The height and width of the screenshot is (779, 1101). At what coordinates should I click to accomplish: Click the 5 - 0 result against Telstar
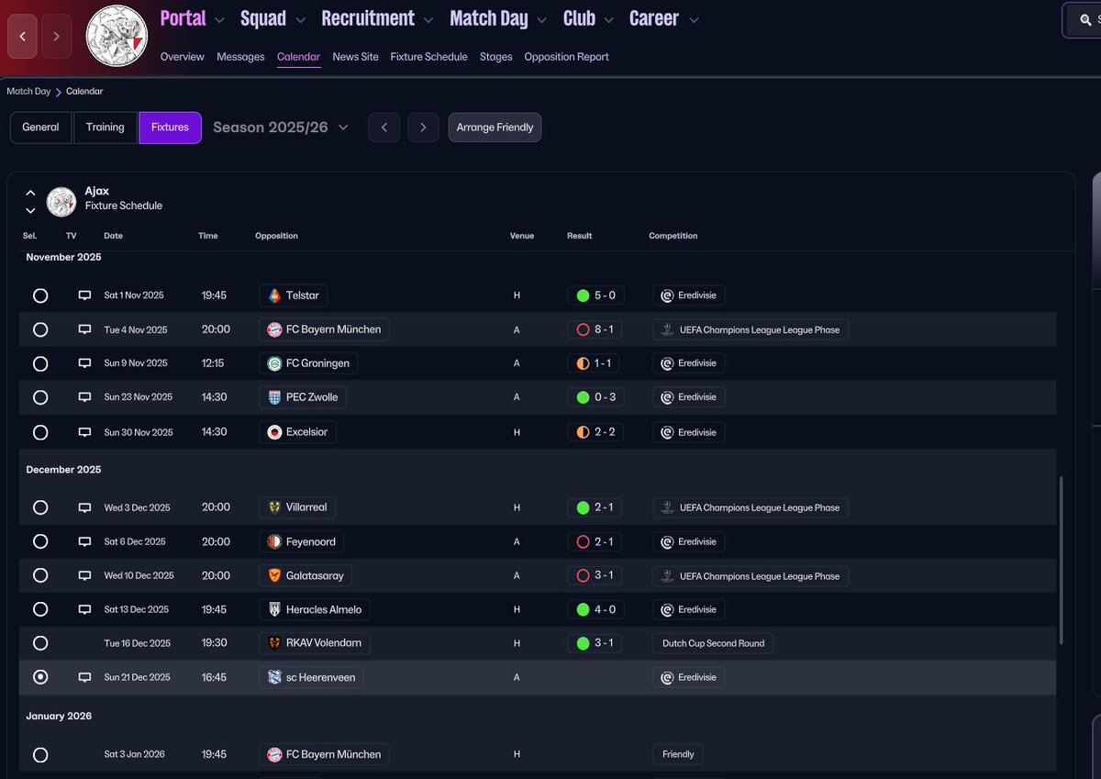point(595,295)
